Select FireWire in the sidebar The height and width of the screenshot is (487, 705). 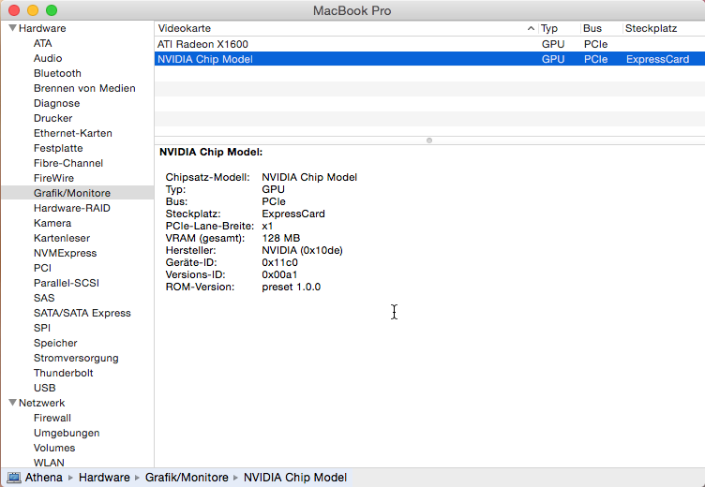[54, 178]
